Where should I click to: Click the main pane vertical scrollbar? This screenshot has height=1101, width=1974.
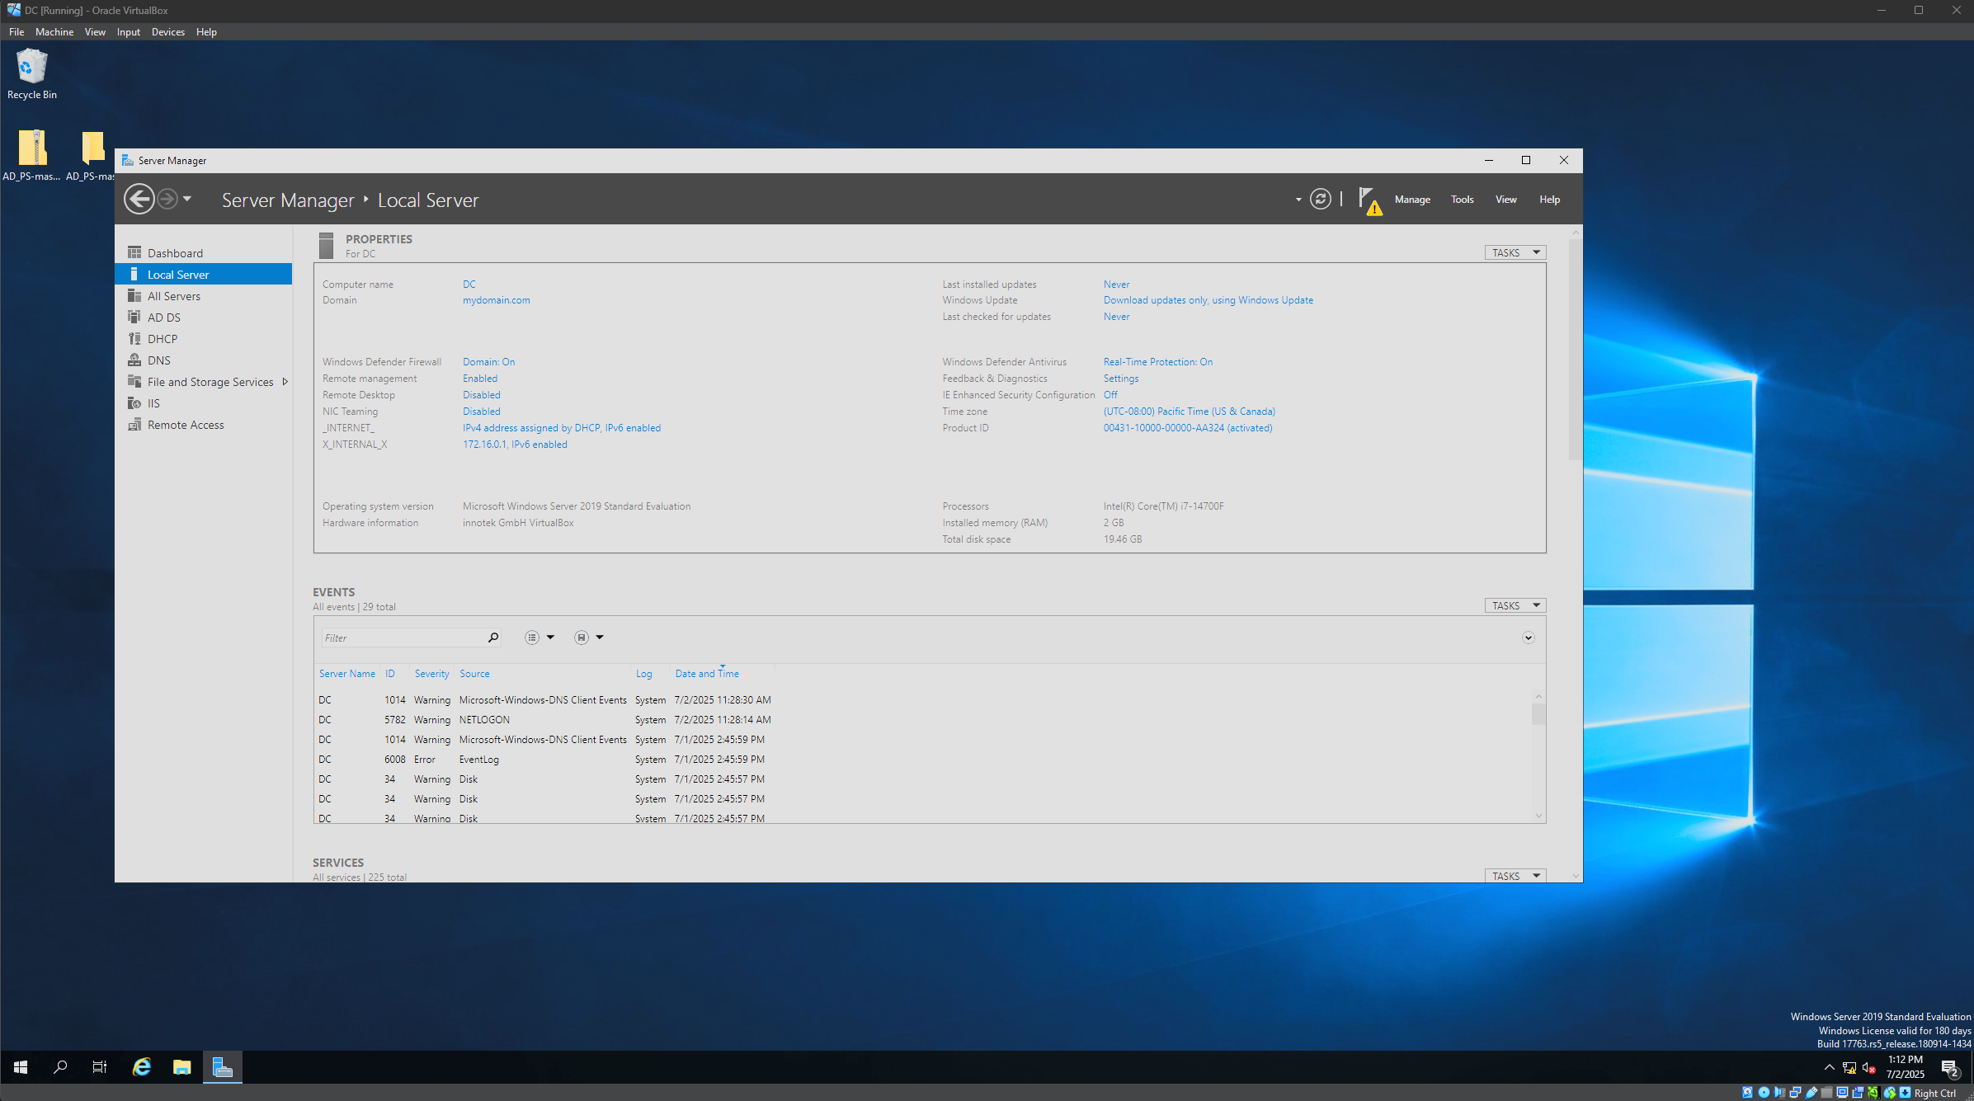(x=1575, y=350)
